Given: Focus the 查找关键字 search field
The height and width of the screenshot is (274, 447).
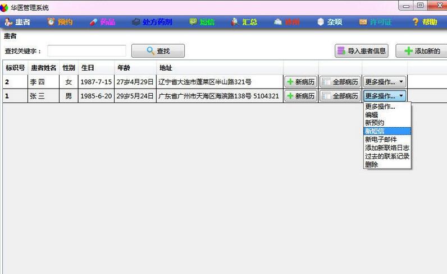Looking at the screenshot, I should [86, 51].
